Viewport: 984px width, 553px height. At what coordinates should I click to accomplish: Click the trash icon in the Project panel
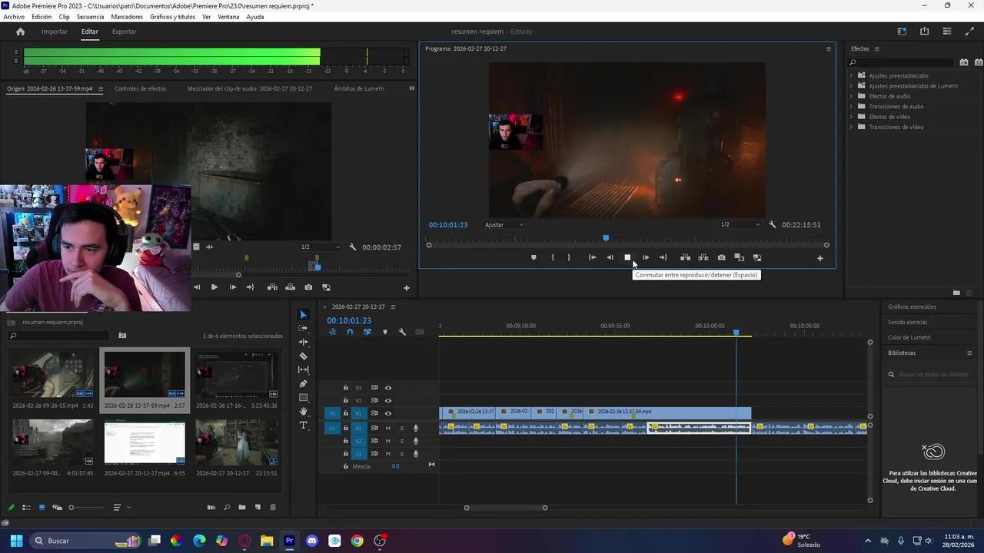272,508
